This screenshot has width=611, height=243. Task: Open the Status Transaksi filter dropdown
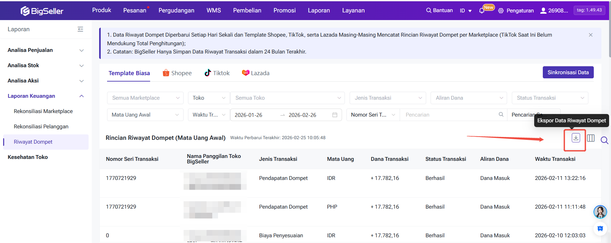coord(549,98)
